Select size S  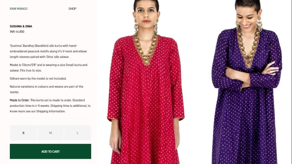[23, 133]
